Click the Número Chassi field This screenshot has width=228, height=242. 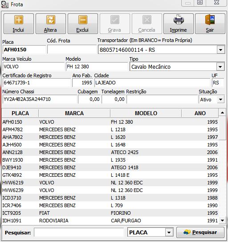[x=40, y=99]
